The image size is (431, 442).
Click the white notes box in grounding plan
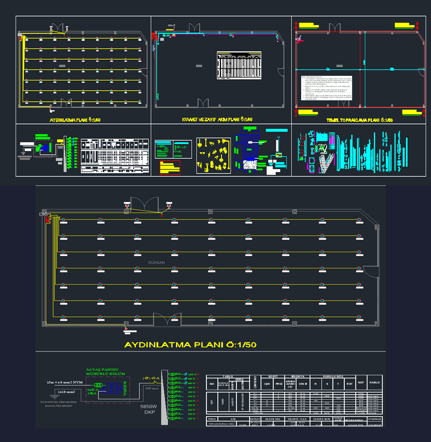(325, 88)
